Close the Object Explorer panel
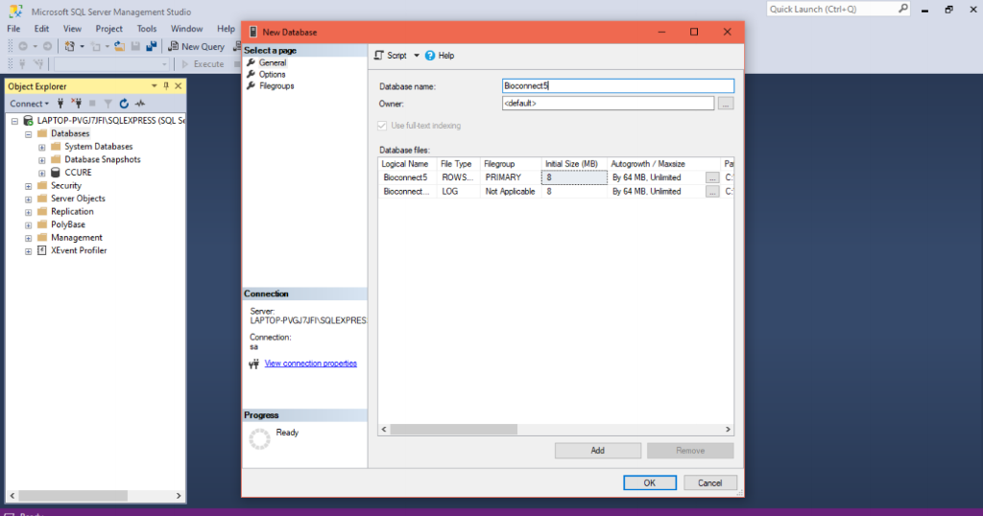The height and width of the screenshot is (516, 983). (x=179, y=85)
